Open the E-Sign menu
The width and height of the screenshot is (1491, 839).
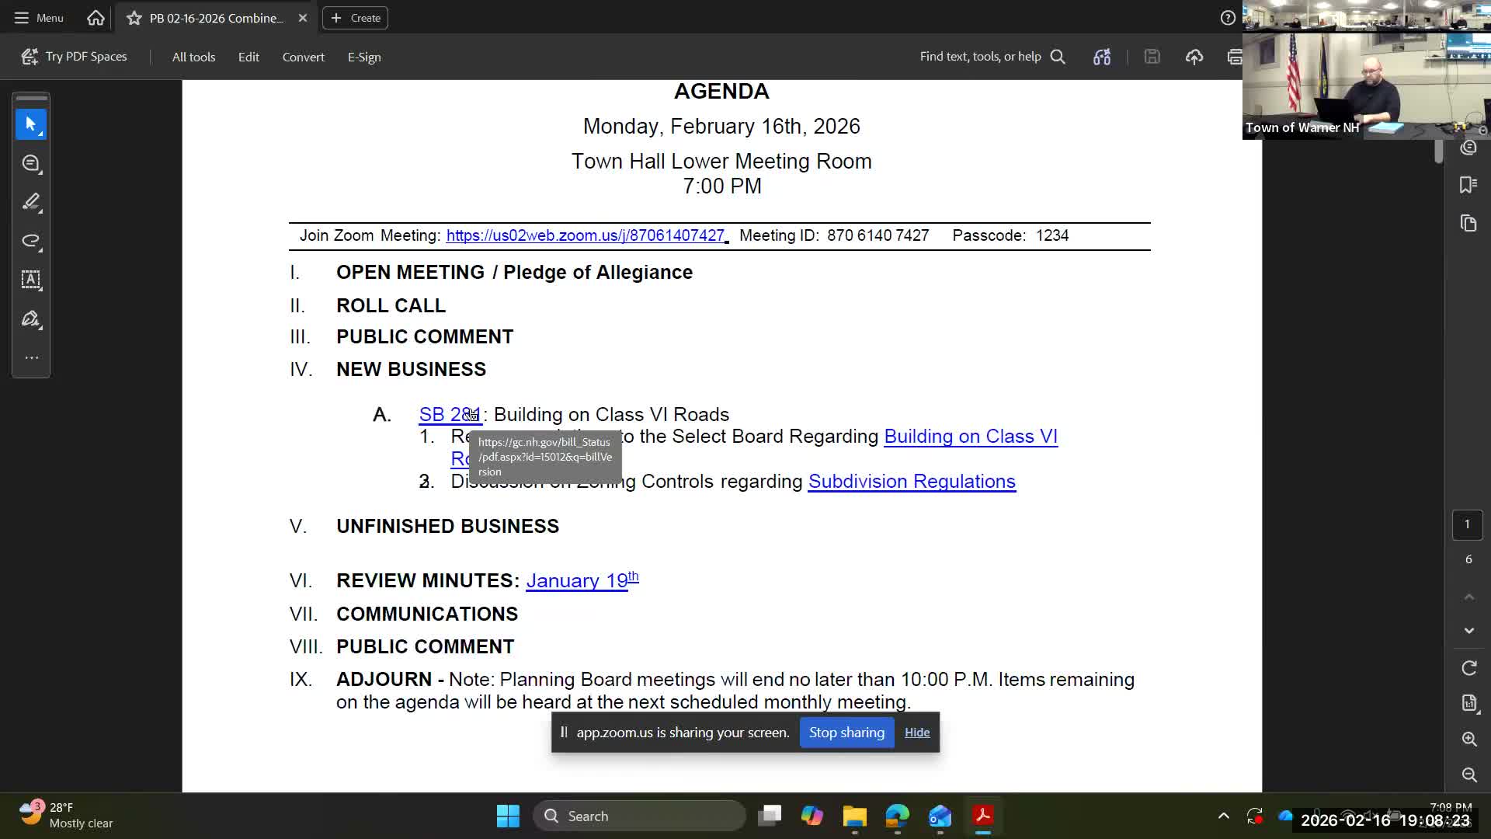click(363, 57)
